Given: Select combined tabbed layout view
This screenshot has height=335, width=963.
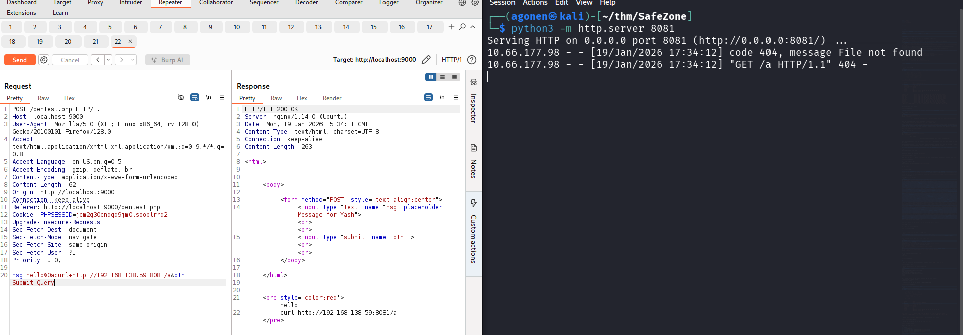Looking at the screenshot, I should pos(454,77).
